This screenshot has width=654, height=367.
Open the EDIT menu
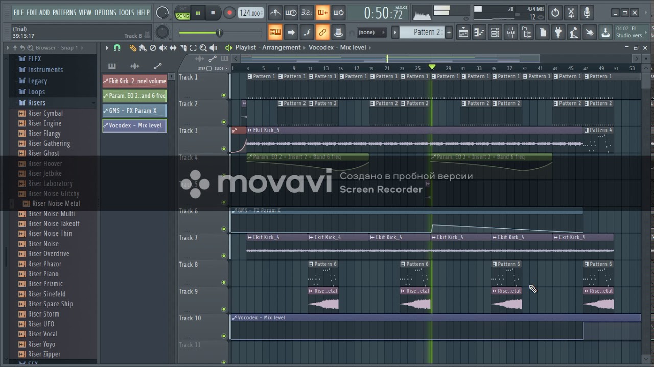[32, 13]
